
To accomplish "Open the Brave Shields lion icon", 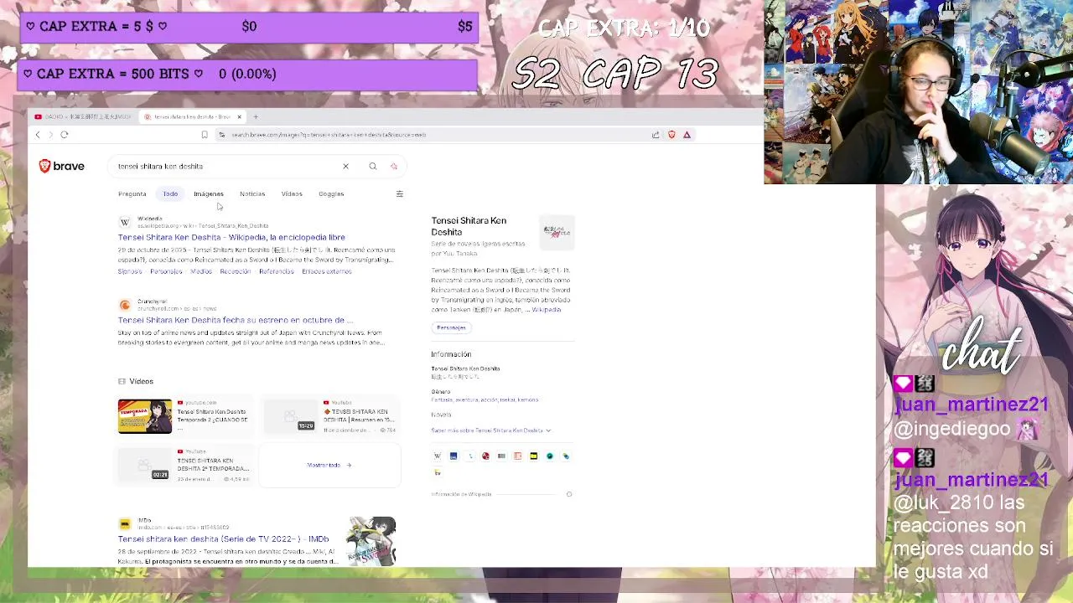I will click(x=671, y=135).
